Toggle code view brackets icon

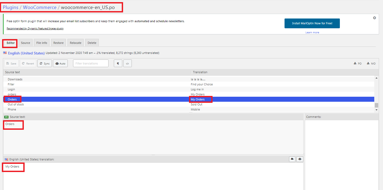[x=128, y=63]
